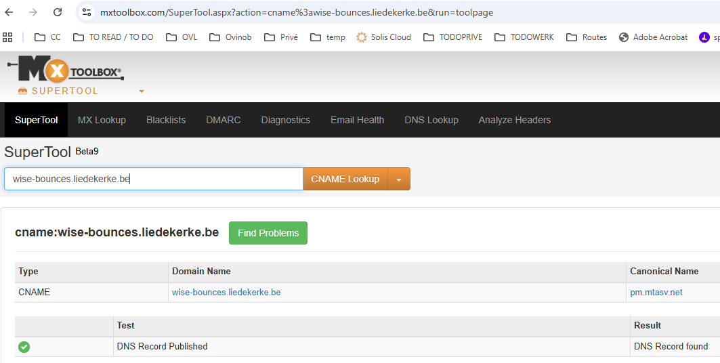Open dropdown arrow beside CNAME Lookup
720x363 pixels.
coord(399,179)
